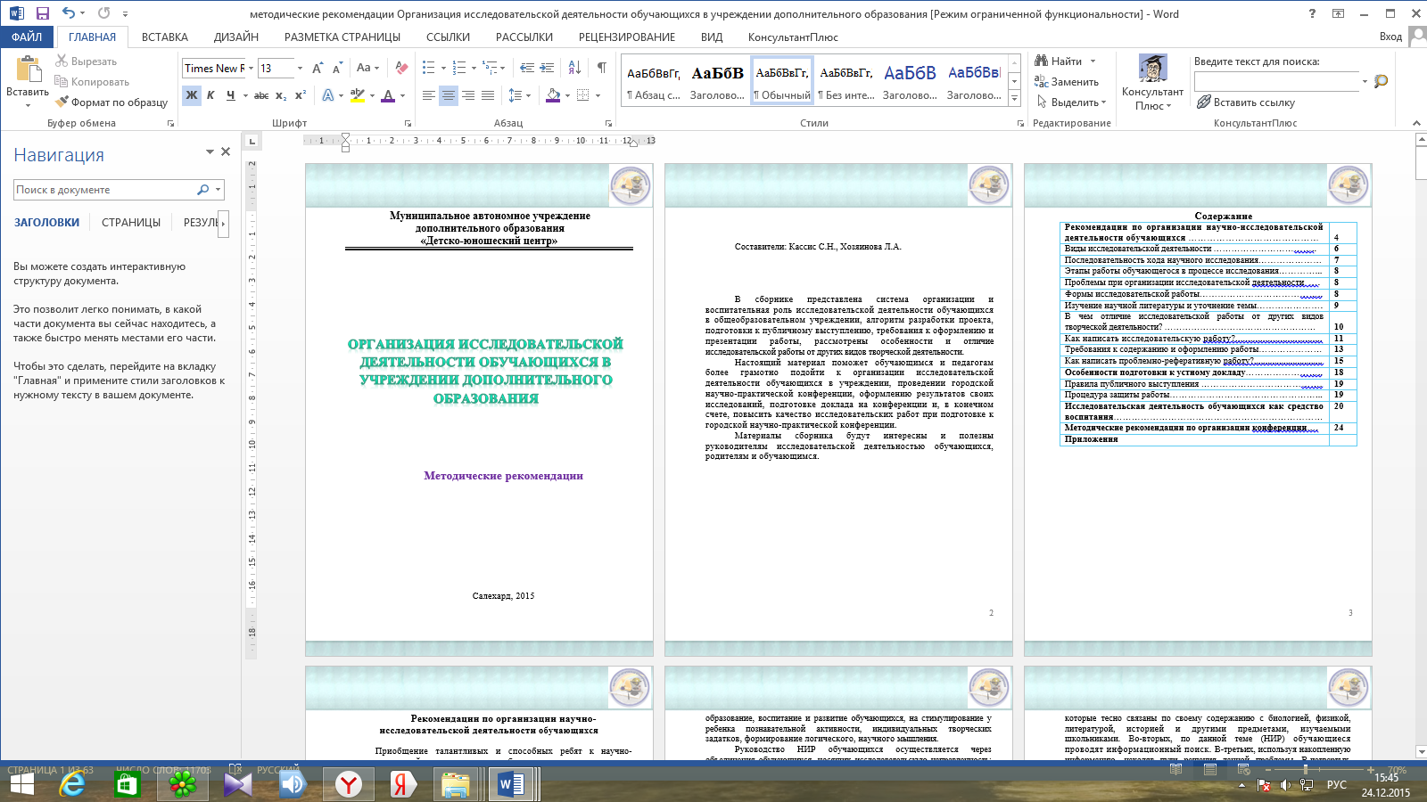Decrease font size with the shrink font icon
The height and width of the screenshot is (802, 1427).
click(337, 69)
